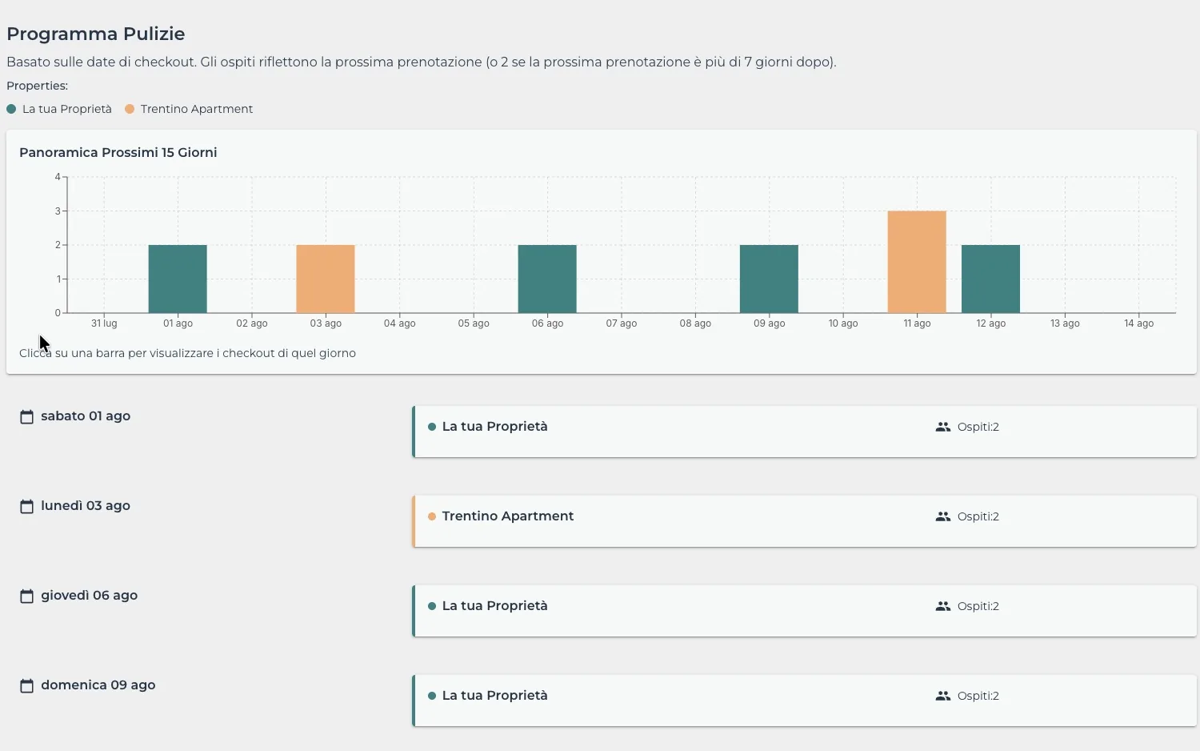Click the teal La tua Proprietà legend dot
The height and width of the screenshot is (751, 1200).
tap(11, 109)
